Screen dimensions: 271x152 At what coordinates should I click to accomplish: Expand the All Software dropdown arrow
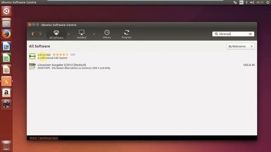(x=69, y=34)
